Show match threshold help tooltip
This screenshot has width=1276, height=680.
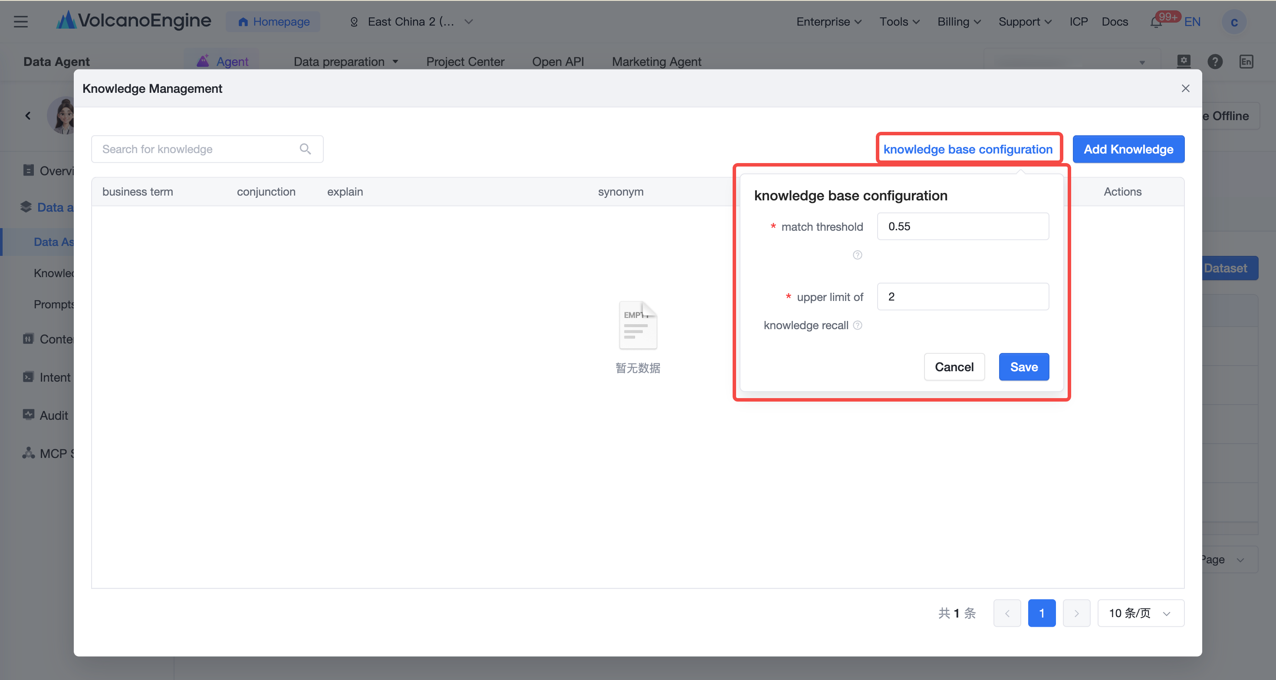coord(858,255)
